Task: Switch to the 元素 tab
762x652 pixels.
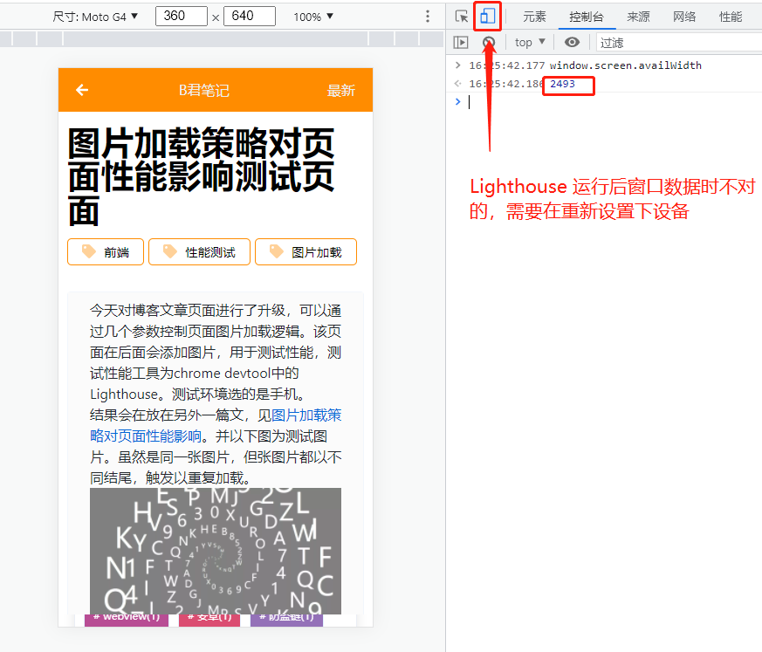Action: [534, 17]
